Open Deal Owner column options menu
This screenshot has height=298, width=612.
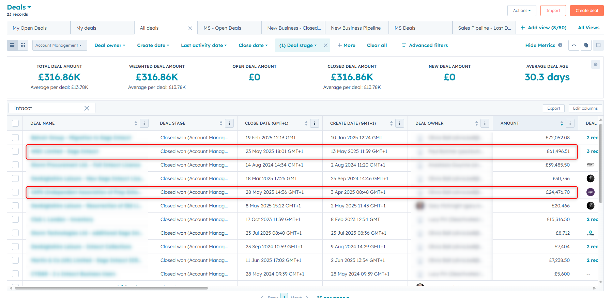coord(485,123)
